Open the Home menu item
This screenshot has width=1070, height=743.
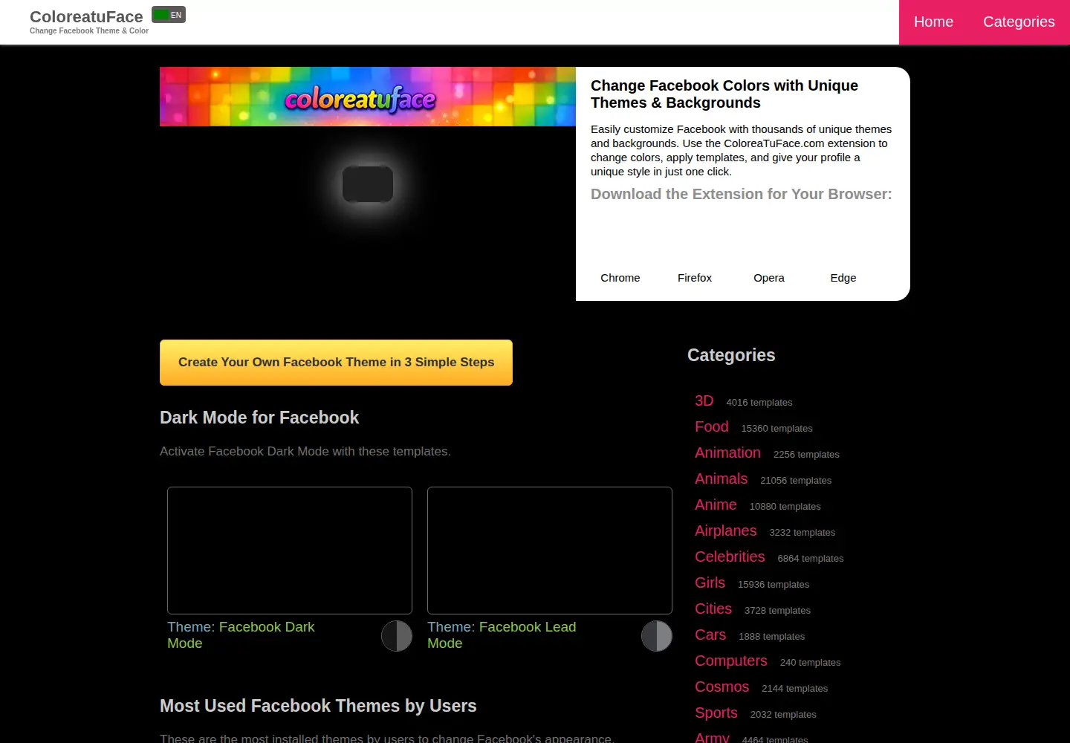[933, 22]
